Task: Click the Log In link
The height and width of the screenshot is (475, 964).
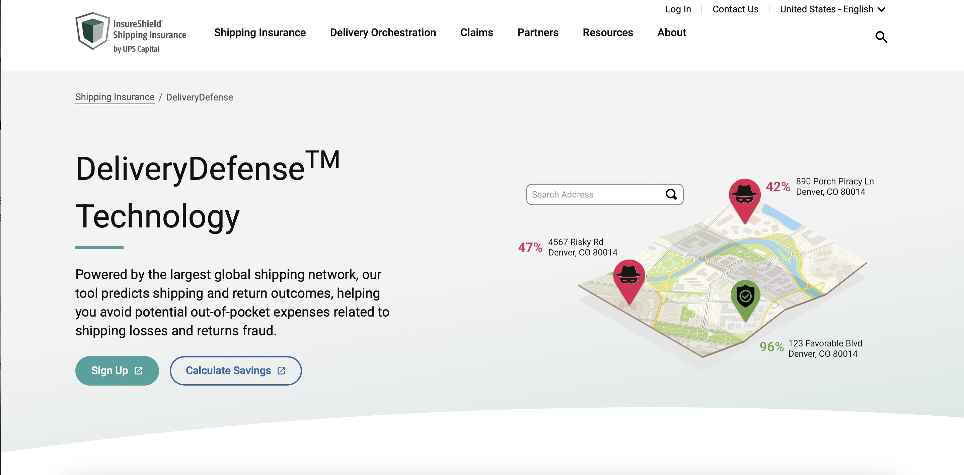Action: click(678, 9)
